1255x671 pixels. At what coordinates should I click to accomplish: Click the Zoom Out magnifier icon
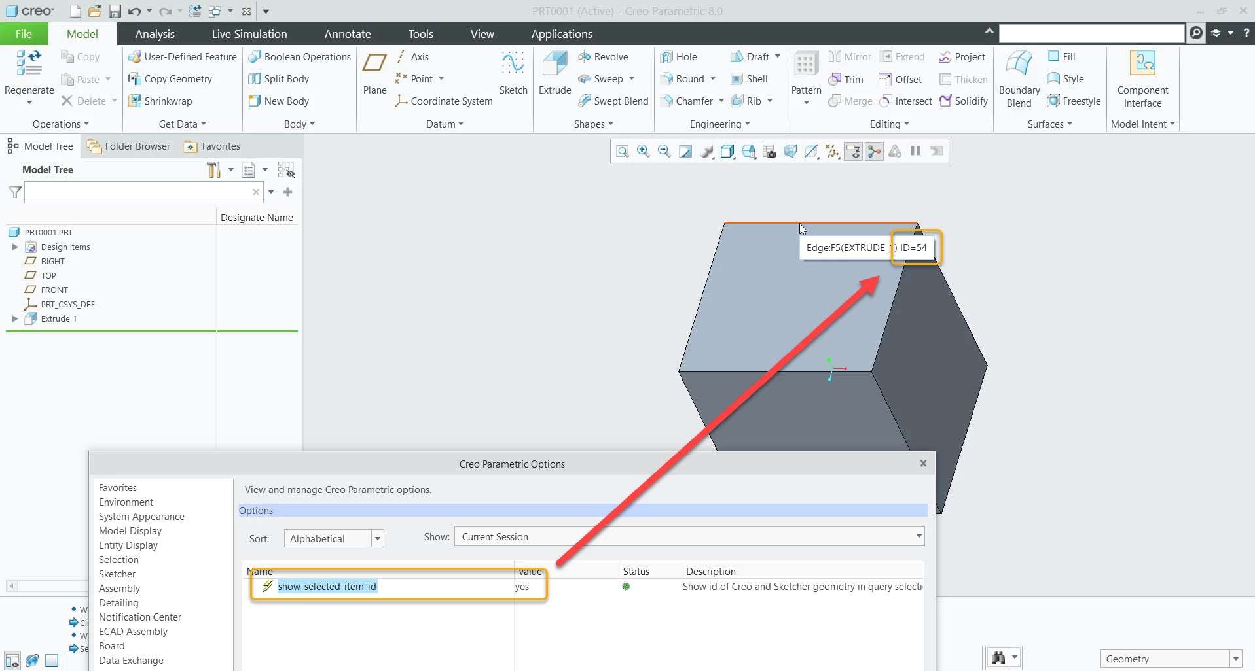click(664, 152)
